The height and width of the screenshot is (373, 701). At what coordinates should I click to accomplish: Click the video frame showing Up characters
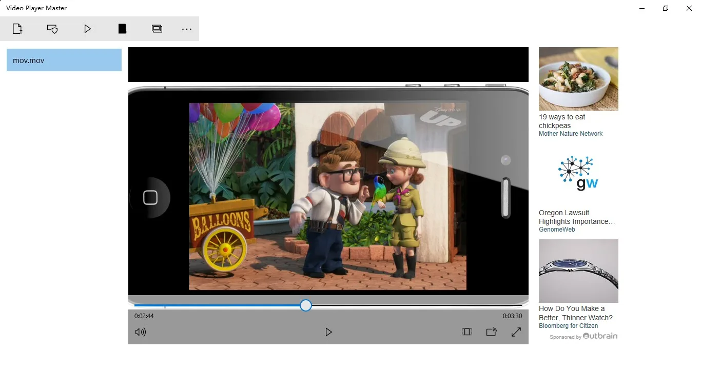click(328, 196)
